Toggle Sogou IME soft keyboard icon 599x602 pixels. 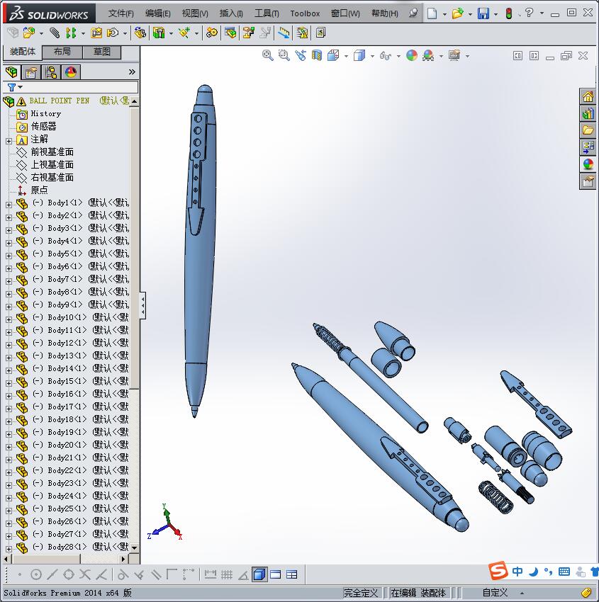click(564, 572)
